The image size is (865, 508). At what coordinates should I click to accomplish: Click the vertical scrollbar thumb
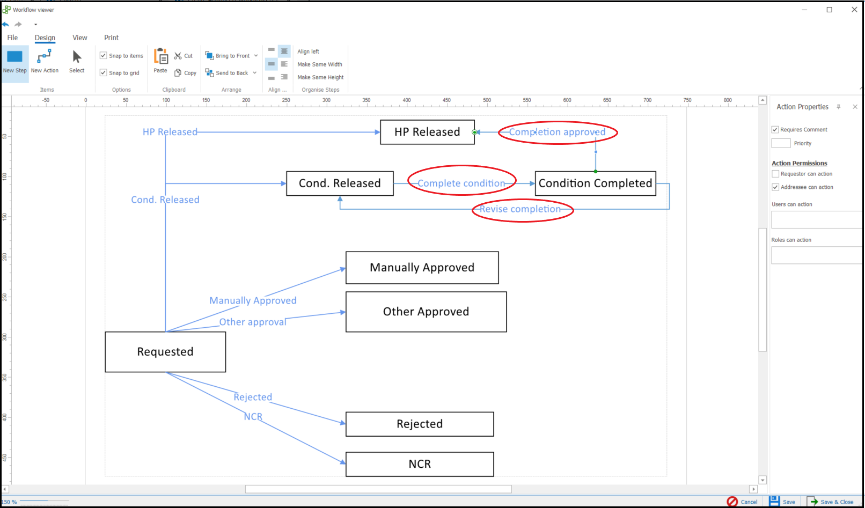click(x=763, y=290)
